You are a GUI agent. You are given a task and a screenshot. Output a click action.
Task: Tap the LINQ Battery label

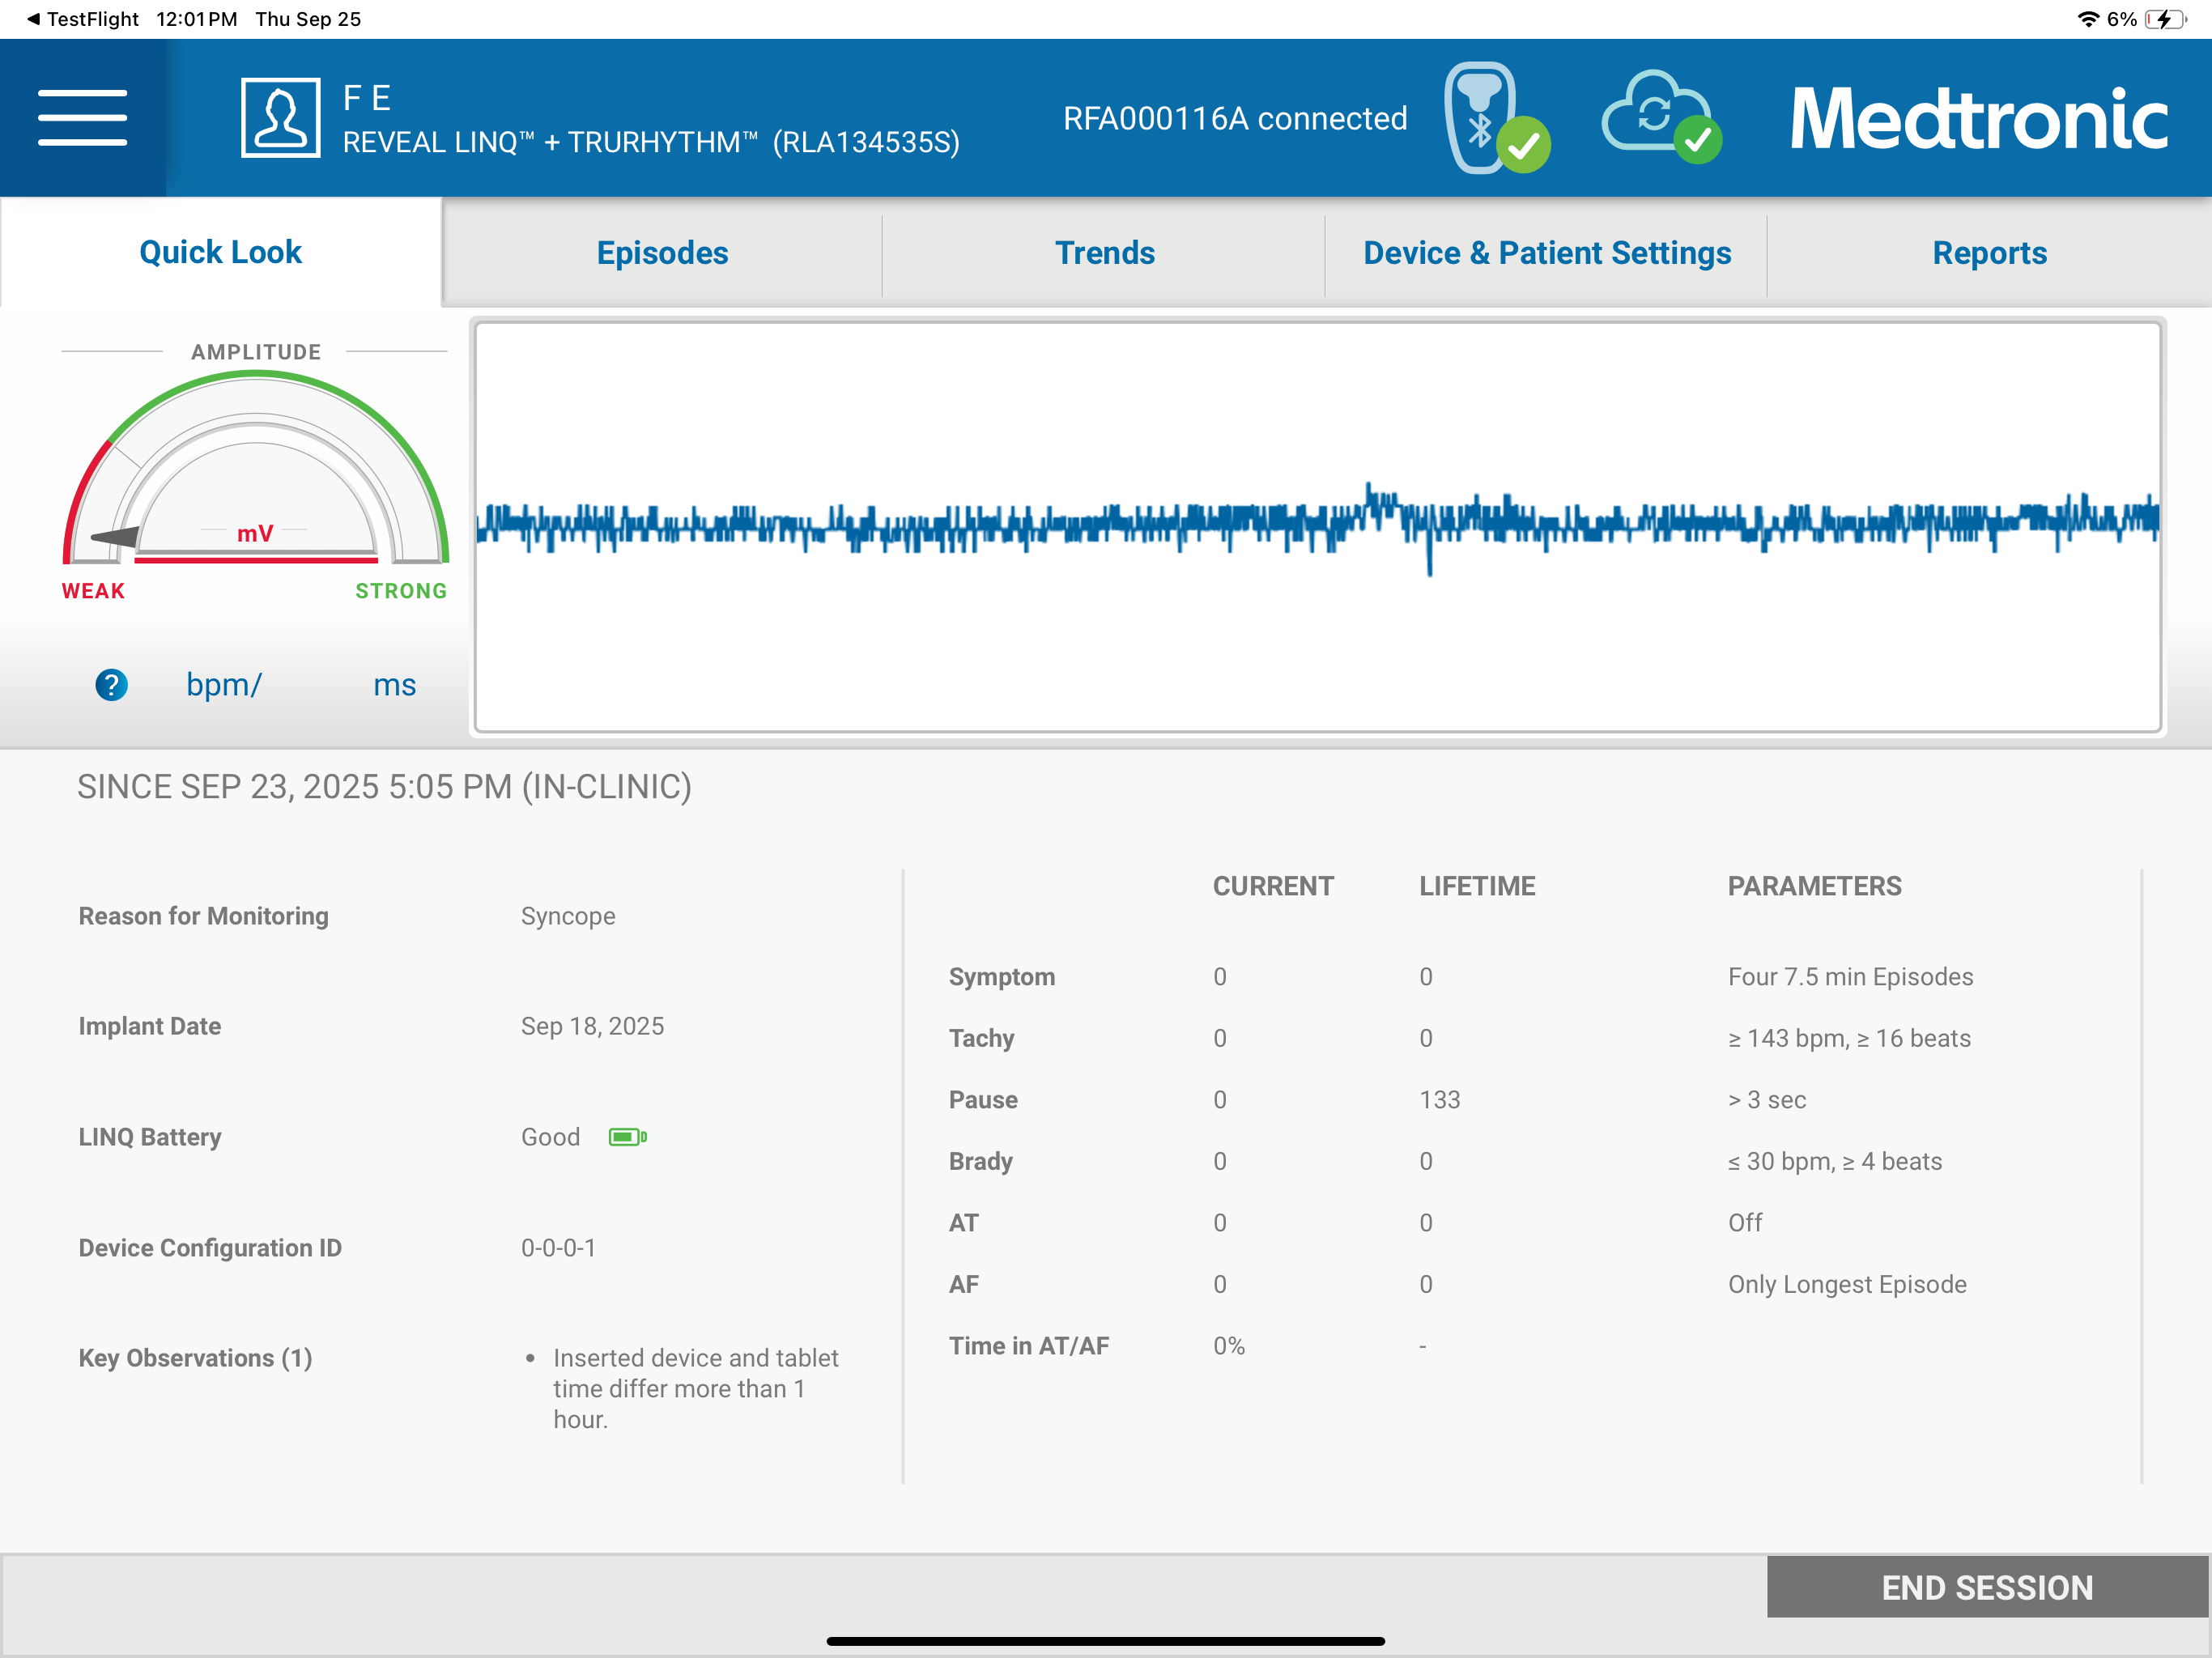click(x=150, y=1137)
